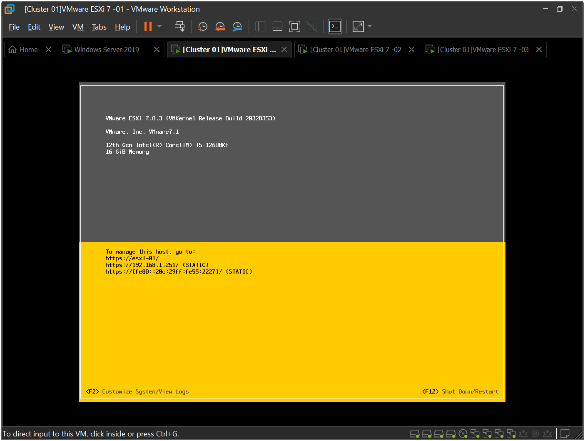Screen dimensions: 585x441
Task: Click the first hard disk status icon
Action: tap(414, 434)
